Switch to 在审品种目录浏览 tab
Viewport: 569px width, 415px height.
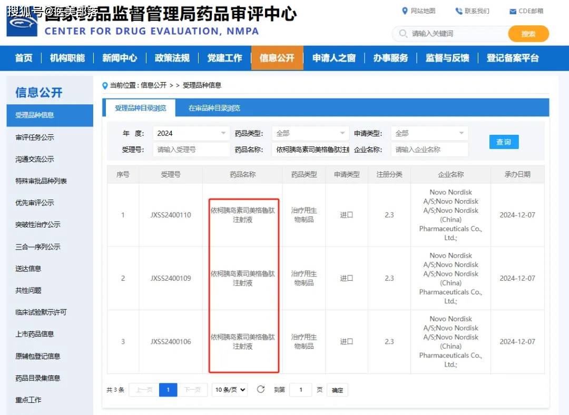pyautogui.click(x=214, y=108)
